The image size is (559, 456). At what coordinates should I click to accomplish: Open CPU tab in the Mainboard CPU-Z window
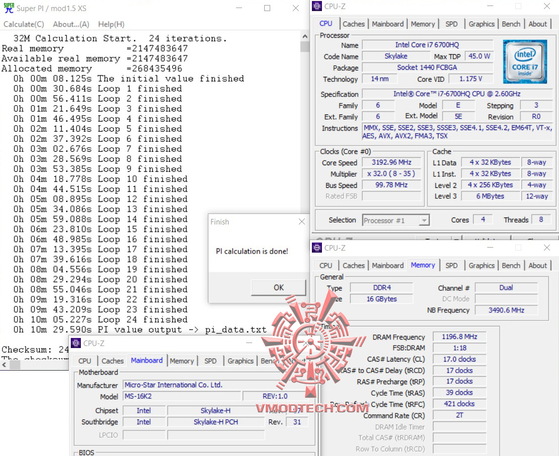(x=85, y=361)
